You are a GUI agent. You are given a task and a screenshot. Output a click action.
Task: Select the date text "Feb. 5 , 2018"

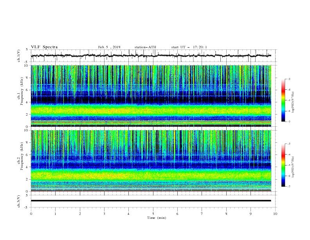(x=109, y=47)
